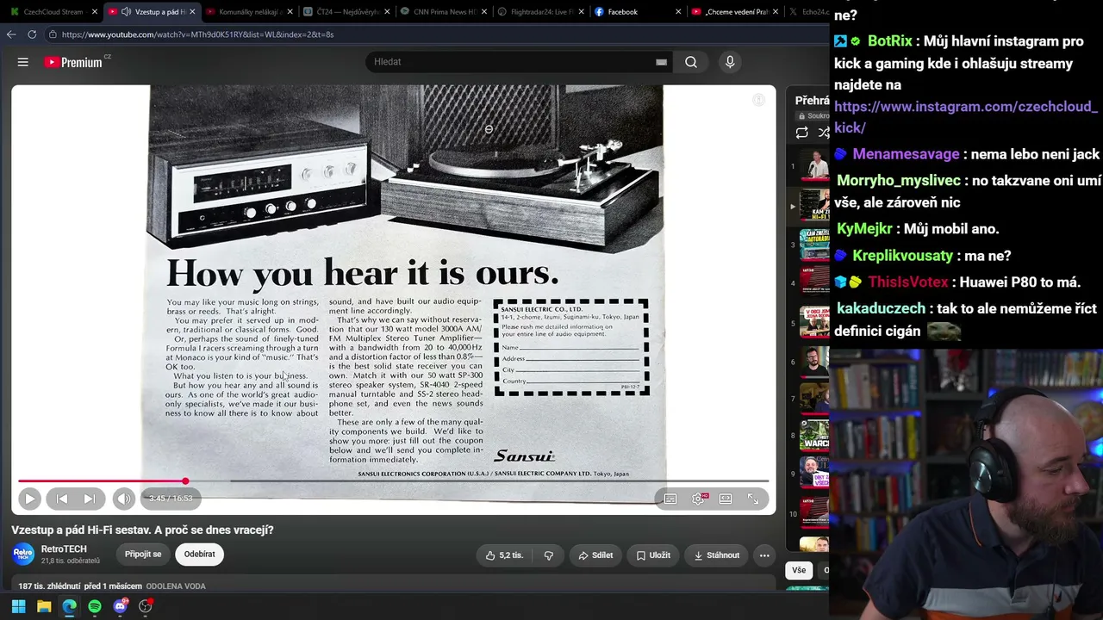
Task: Reload the page with the refresh icon
Action: tap(32, 34)
